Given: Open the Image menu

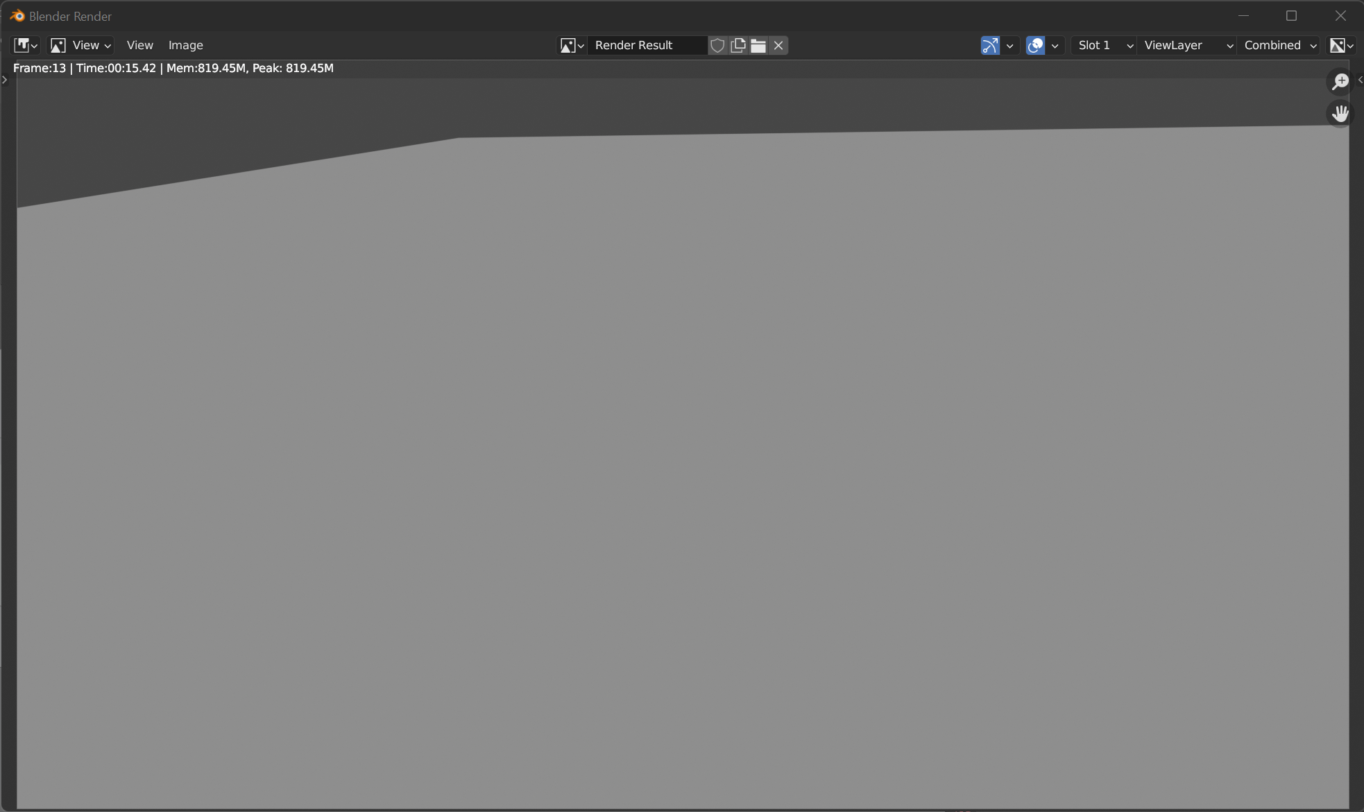Looking at the screenshot, I should pyautogui.click(x=185, y=45).
